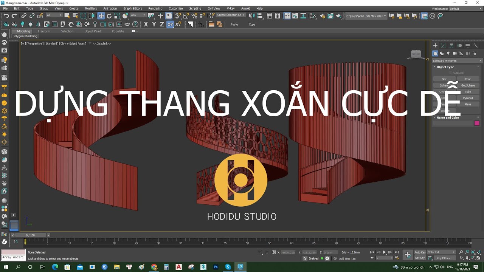The width and height of the screenshot is (484, 272).
Task: Click the Pyramid primitive button
Action: click(468, 98)
